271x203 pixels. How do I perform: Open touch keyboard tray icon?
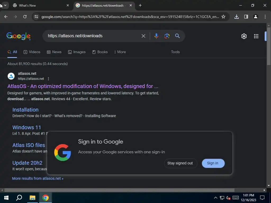pyautogui.click(x=236, y=198)
